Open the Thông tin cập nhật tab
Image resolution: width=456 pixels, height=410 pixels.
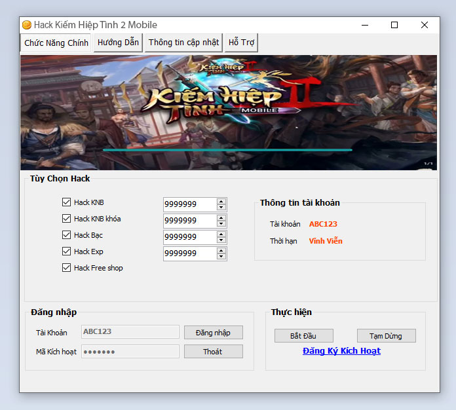tap(183, 43)
